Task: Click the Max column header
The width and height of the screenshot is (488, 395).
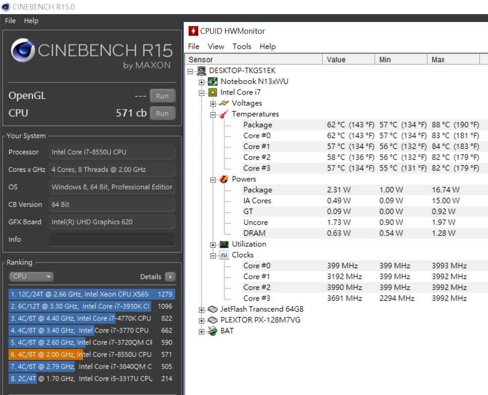Action: click(x=453, y=59)
